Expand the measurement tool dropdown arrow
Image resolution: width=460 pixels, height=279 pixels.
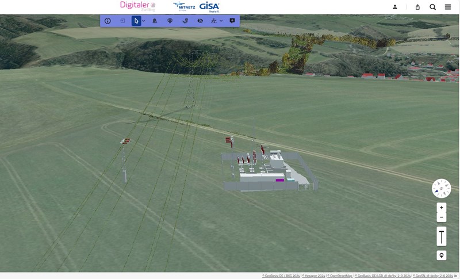tap(221, 21)
